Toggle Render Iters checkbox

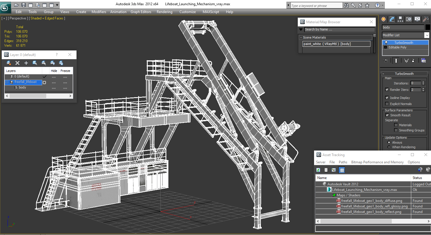387,90
